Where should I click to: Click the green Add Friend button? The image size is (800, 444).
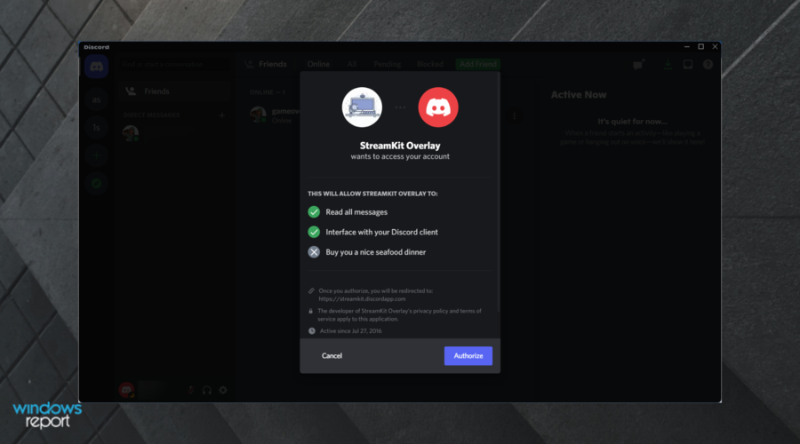tap(478, 64)
